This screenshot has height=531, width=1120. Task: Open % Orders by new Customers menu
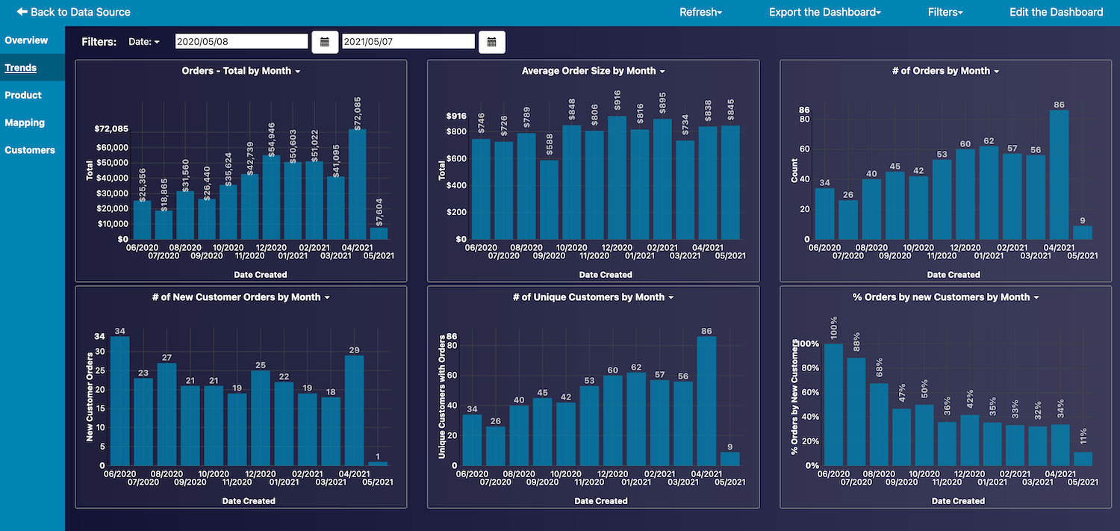[x=945, y=297]
